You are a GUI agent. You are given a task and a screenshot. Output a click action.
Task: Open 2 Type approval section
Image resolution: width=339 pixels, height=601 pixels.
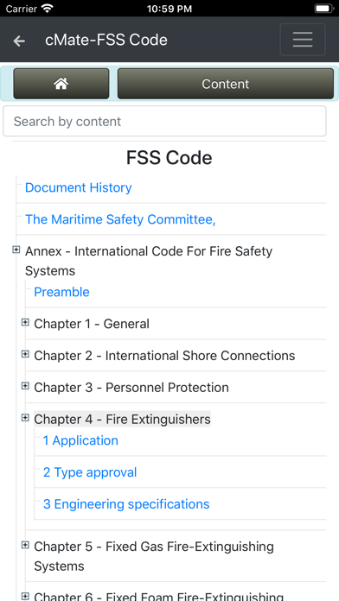tap(90, 472)
